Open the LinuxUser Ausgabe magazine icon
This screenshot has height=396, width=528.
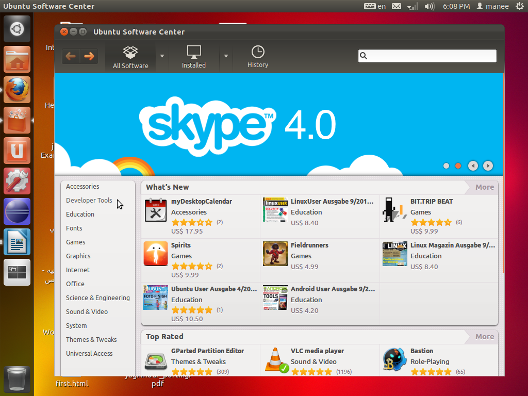(x=275, y=210)
